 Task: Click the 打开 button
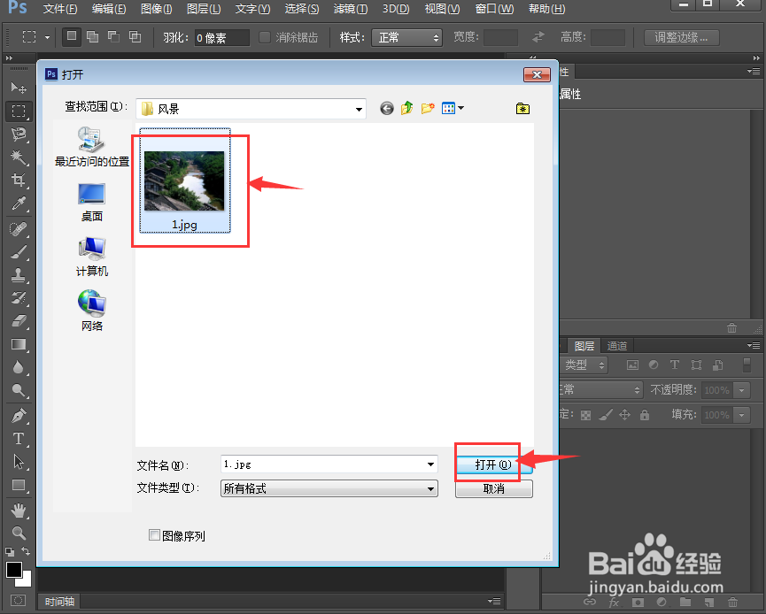point(494,464)
